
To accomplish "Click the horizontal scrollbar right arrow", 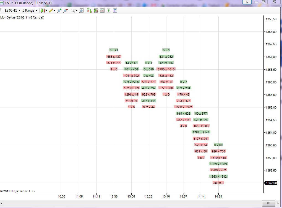I will [278, 203].
